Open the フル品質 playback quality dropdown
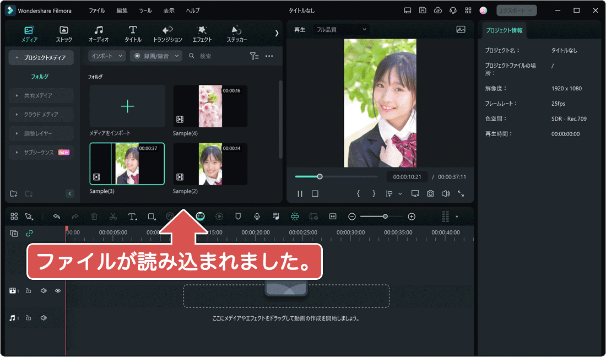 tap(340, 29)
